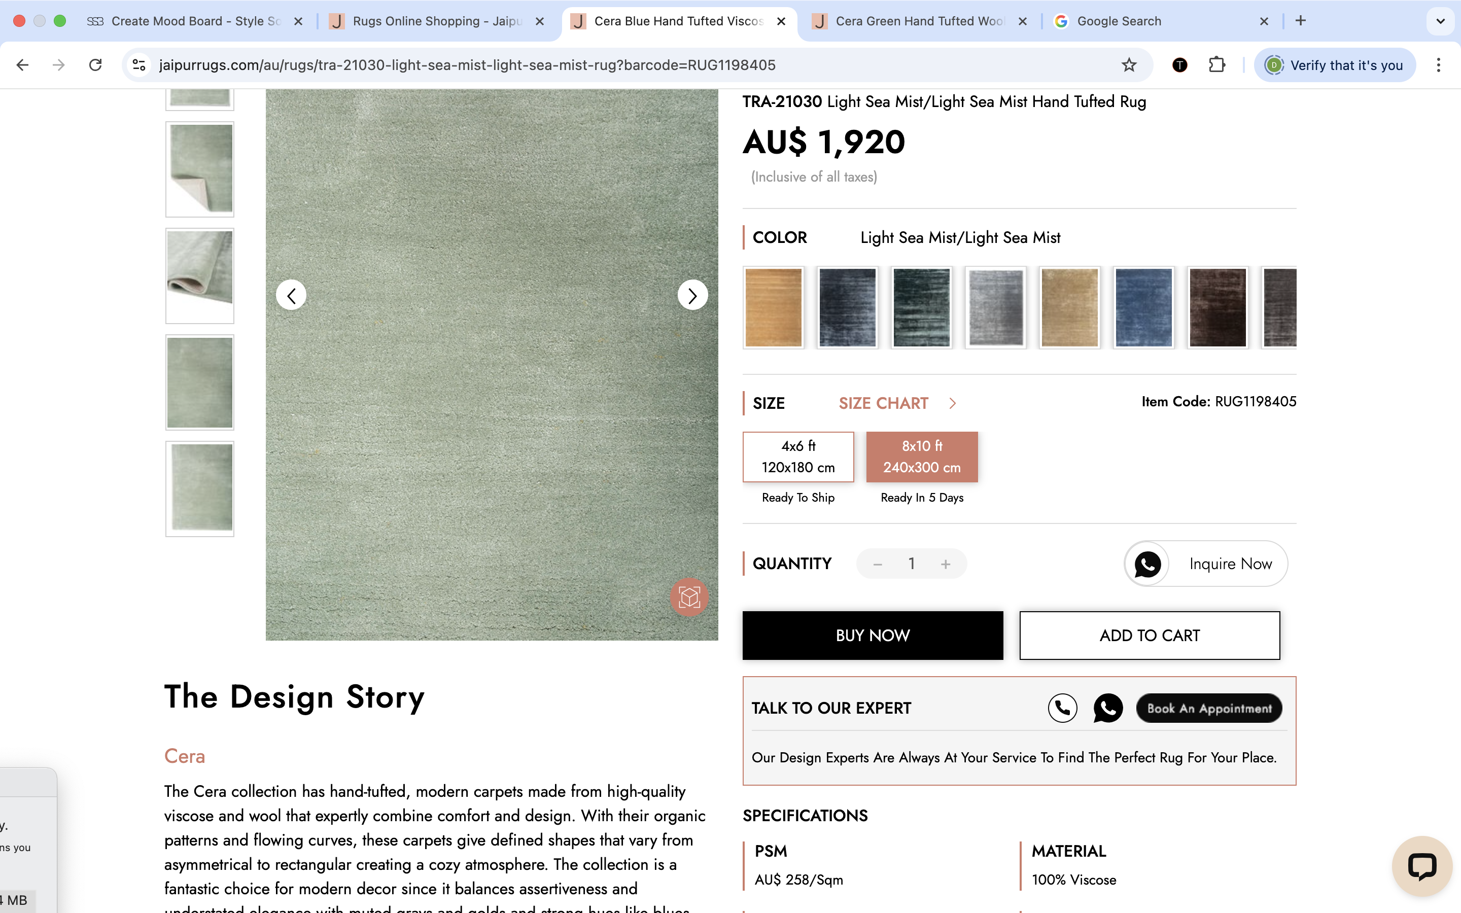Viewport: 1461px width, 913px height.
Task: Open Chrome three-dot menu
Action: [x=1439, y=64]
